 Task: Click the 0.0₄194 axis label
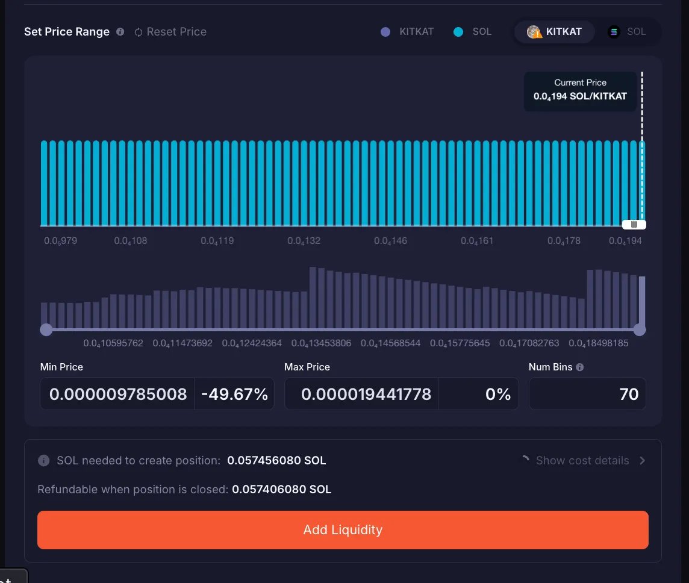(625, 241)
